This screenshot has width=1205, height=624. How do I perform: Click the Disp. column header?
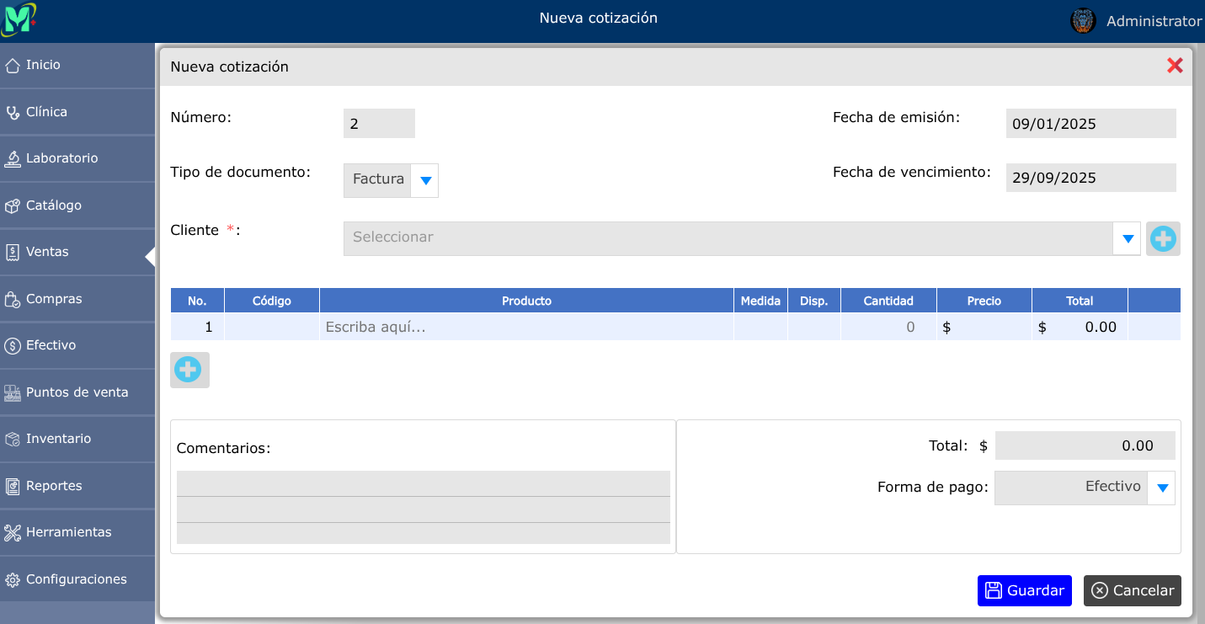pos(814,301)
